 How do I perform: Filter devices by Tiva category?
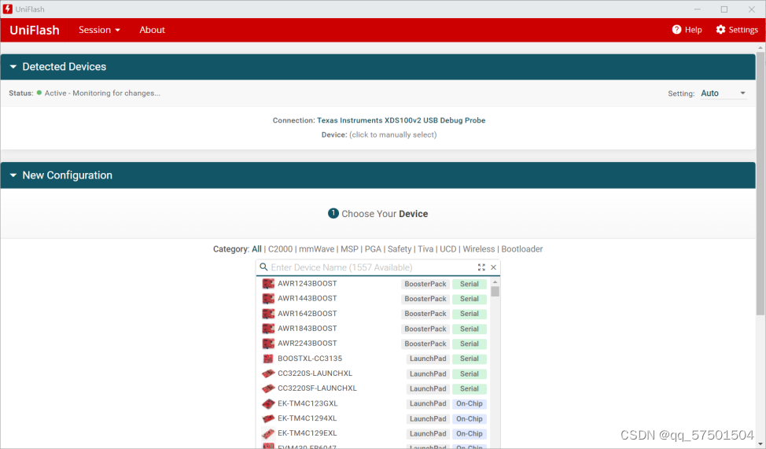point(425,249)
